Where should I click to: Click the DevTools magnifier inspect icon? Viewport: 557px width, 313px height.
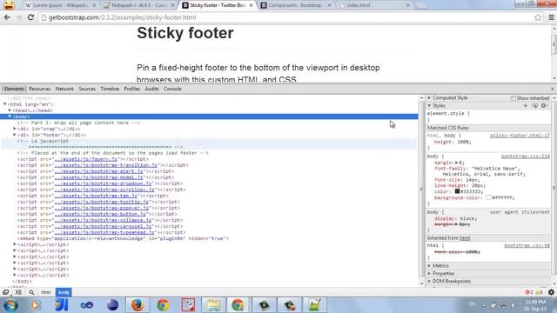point(31,292)
